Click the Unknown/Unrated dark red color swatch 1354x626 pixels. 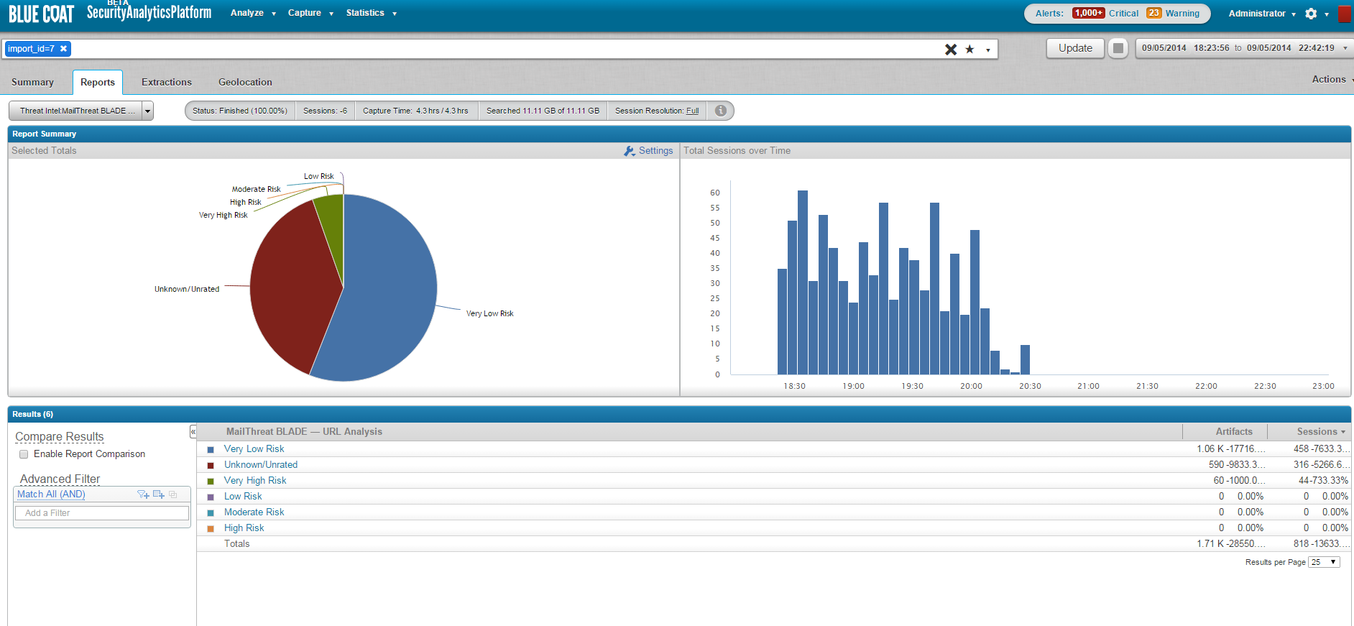click(211, 466)
